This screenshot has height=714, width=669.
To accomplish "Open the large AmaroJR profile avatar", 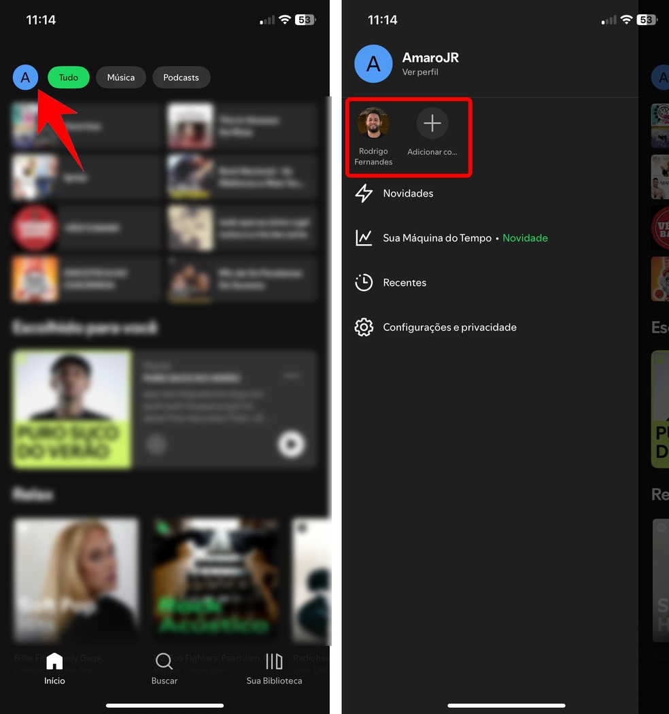I will (x=373, y=64).
